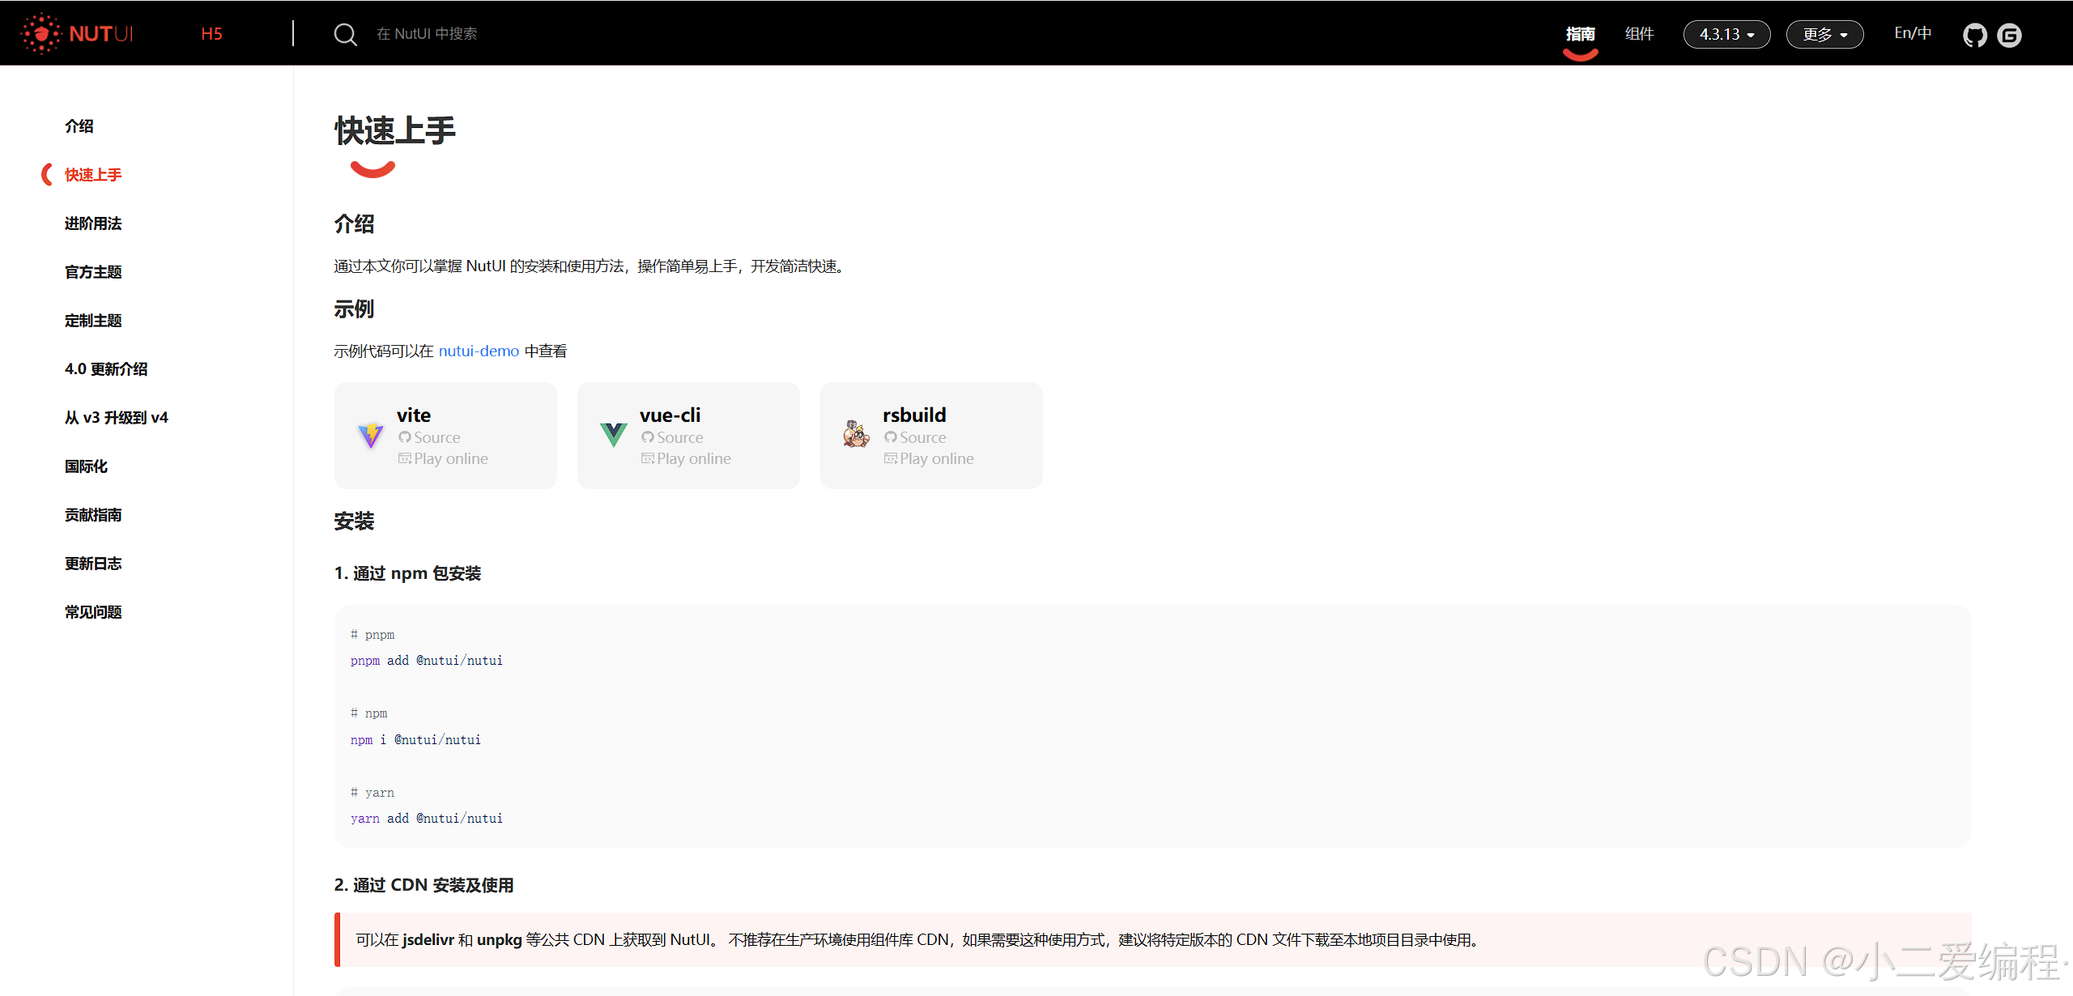This screenshot has width=2073, height=996.
Task: Toggle language with En/中 switch
Action: click(x=1913, y=33)
